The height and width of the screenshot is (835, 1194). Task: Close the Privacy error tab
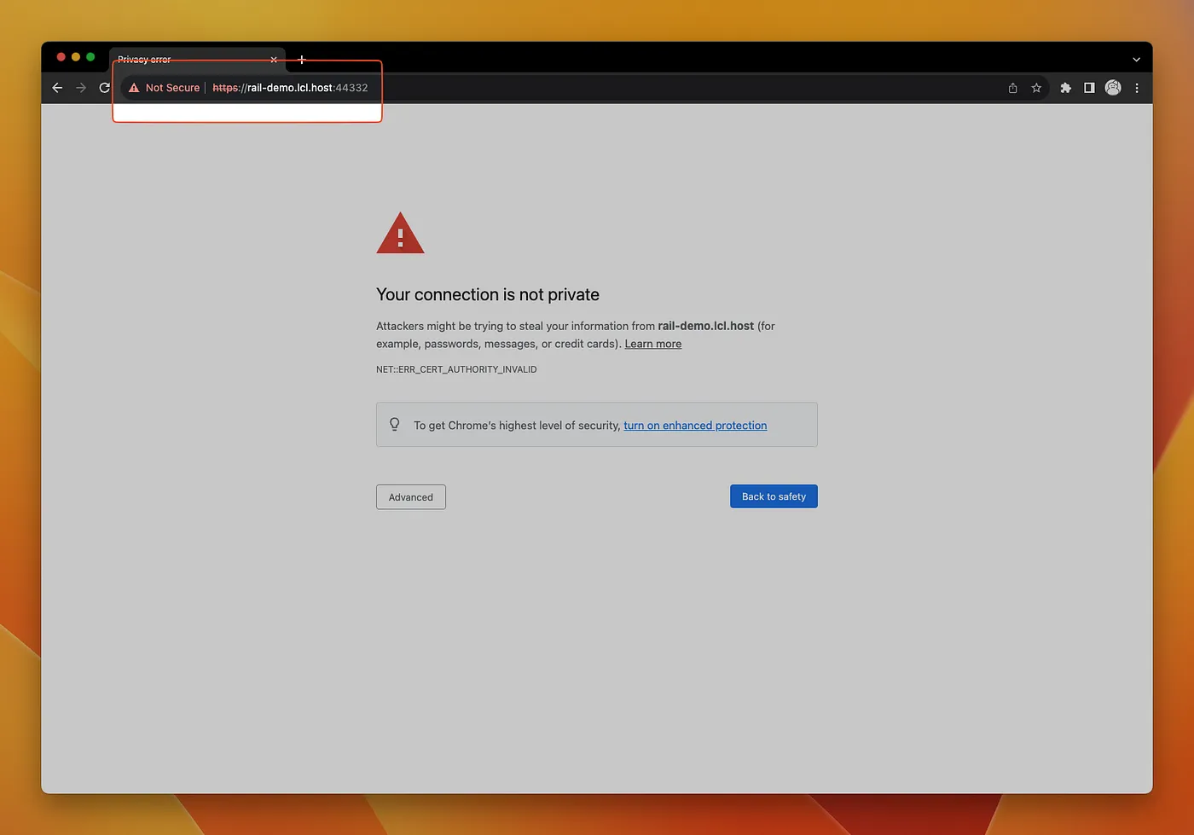(273, 60)
